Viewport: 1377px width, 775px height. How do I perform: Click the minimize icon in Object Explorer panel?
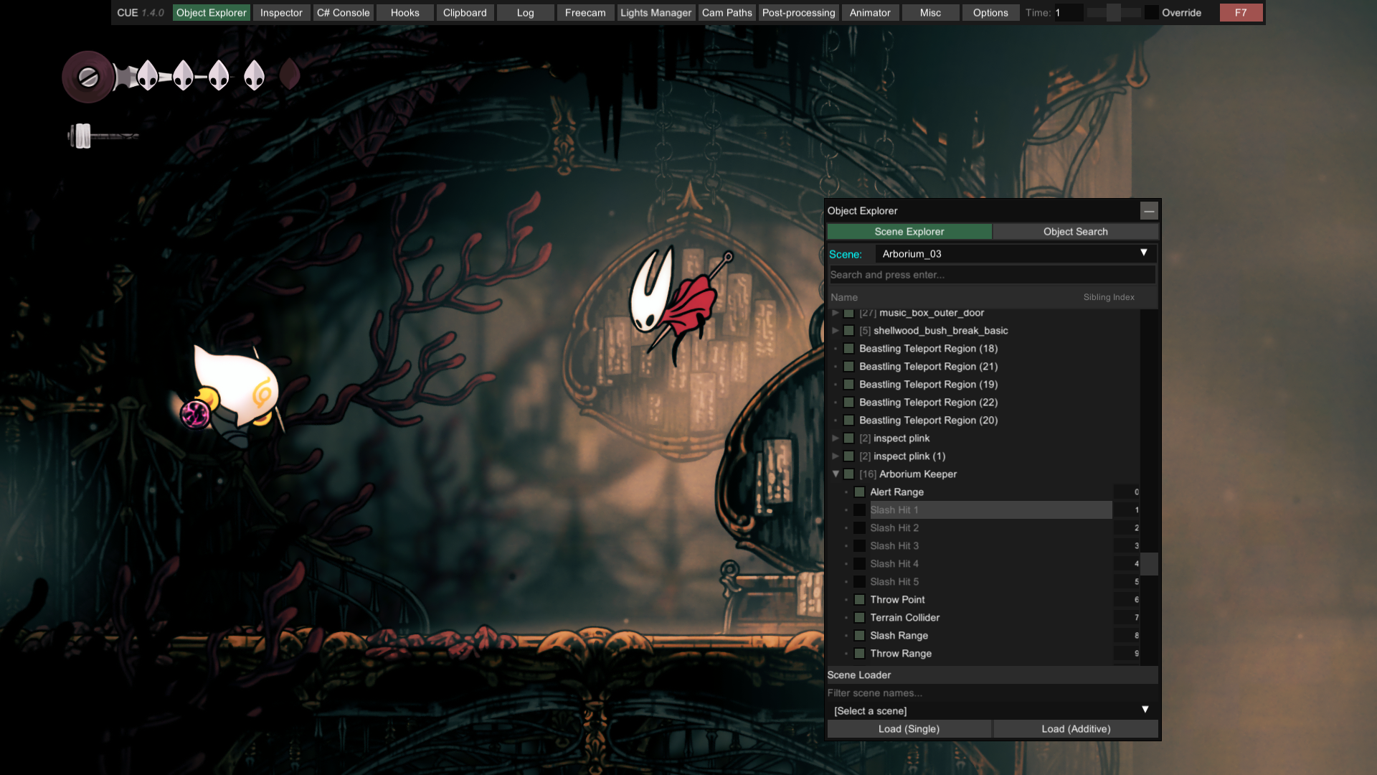(x=1149, y=210)
